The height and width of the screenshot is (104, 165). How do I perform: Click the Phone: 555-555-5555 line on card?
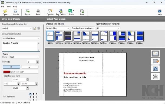coord(71,85)
